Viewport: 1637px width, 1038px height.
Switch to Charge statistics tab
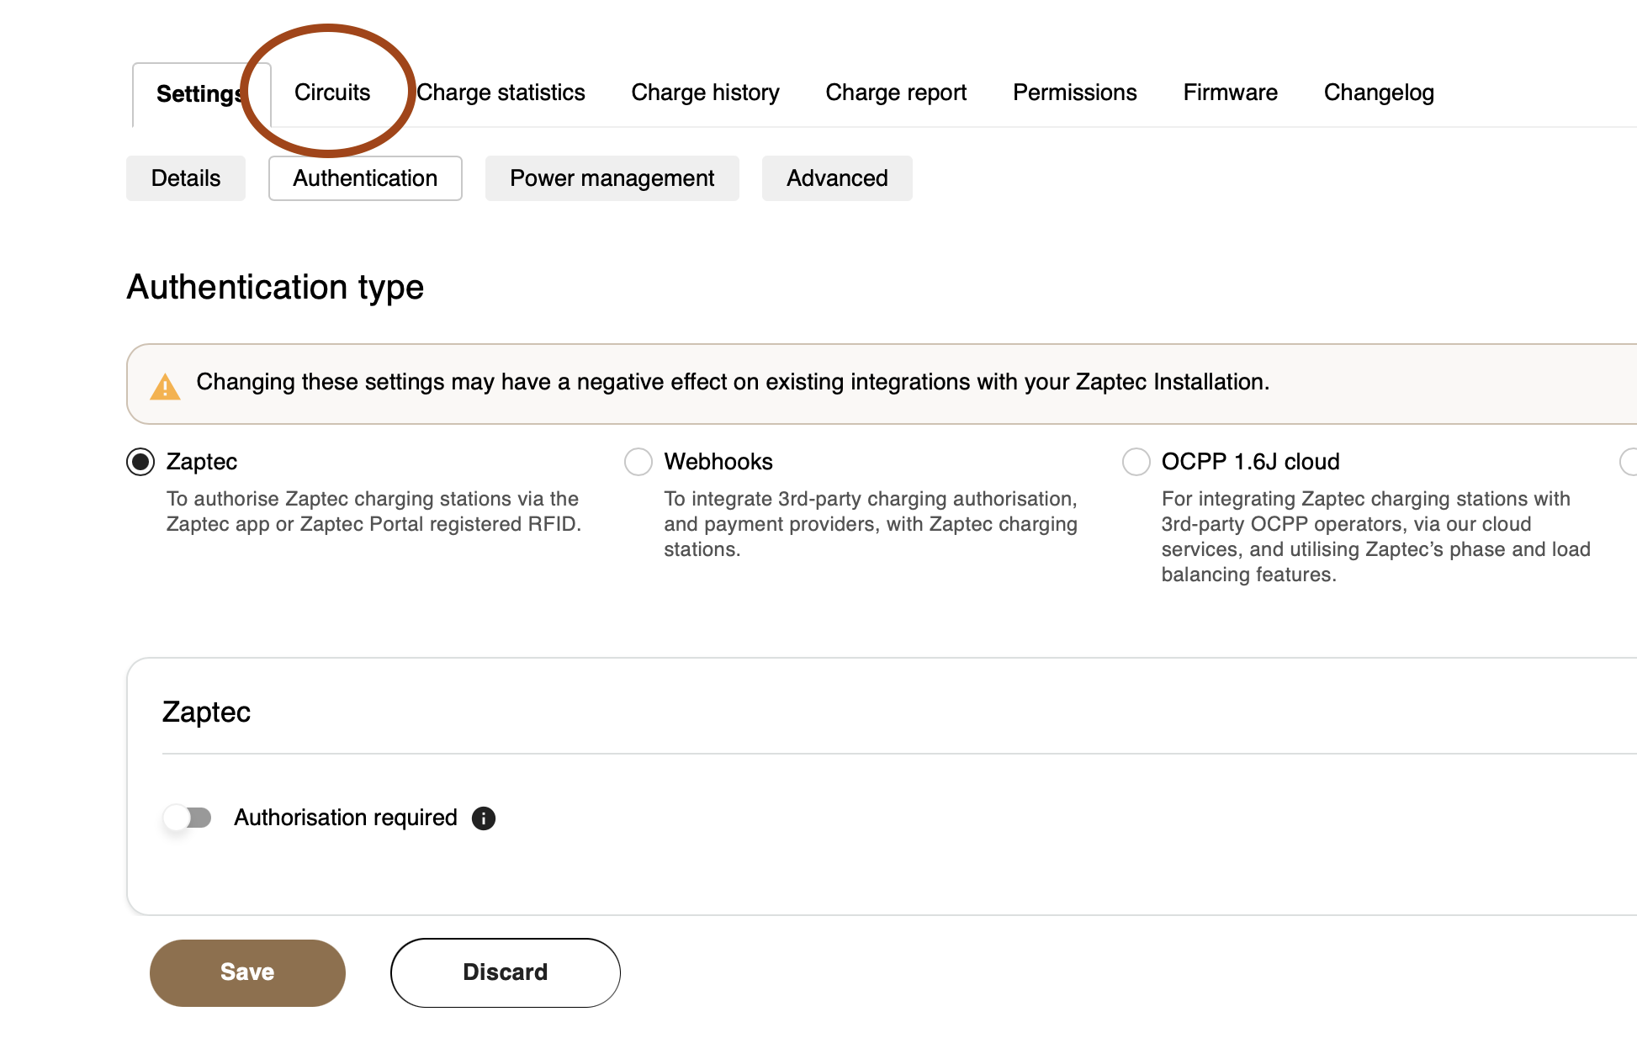pos(501,93)
